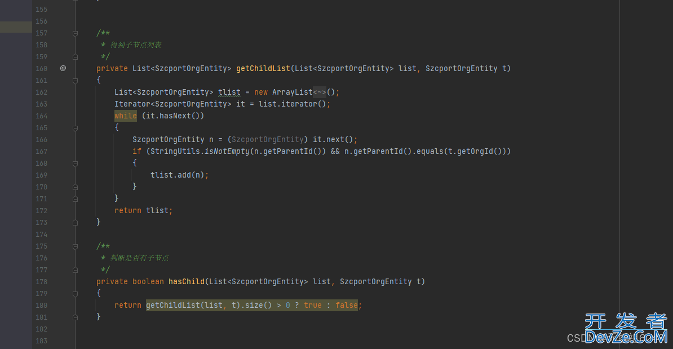Click the comment 得到子节点列表

[x=136, y=45]
